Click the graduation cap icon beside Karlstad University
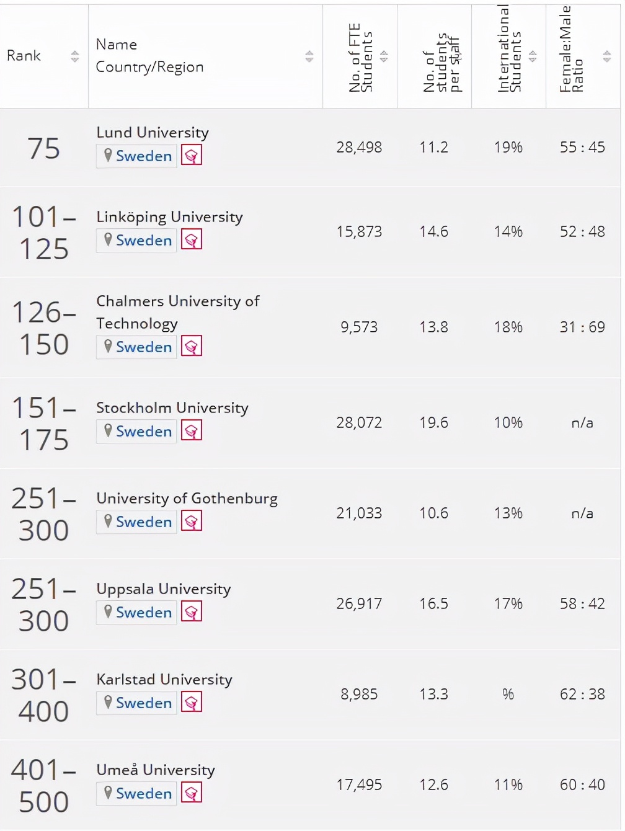Viewport: 625px width, 831px height. [x=191, y=701]
